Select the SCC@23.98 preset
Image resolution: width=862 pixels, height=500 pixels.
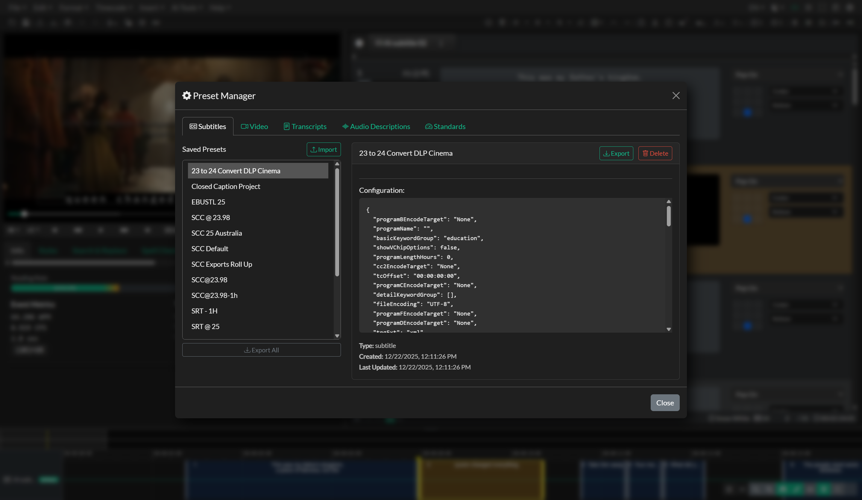(x=258, y=280)
